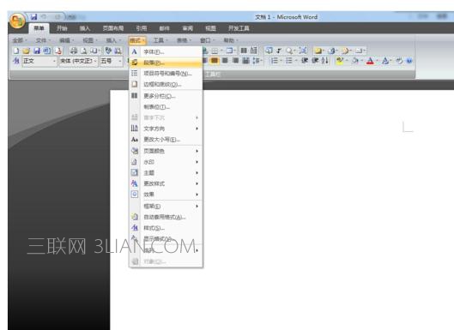Click the Open folder toolbar icon
The height and width of the screenshot is (330, 454).
pos(27,51)
